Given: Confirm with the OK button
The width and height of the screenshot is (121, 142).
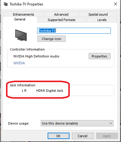Looking at the screenshot, I should (x=58, y=136).
